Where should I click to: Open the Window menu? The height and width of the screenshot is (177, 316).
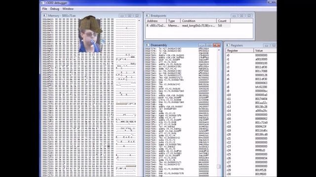coord(68,9)
